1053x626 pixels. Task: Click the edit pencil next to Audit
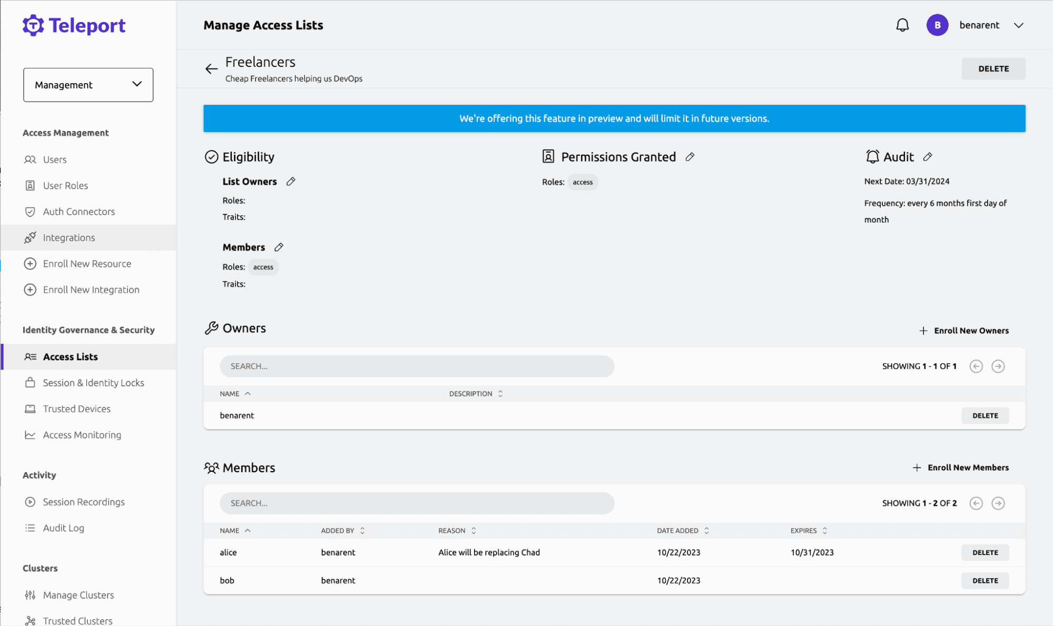click(928, 156)
